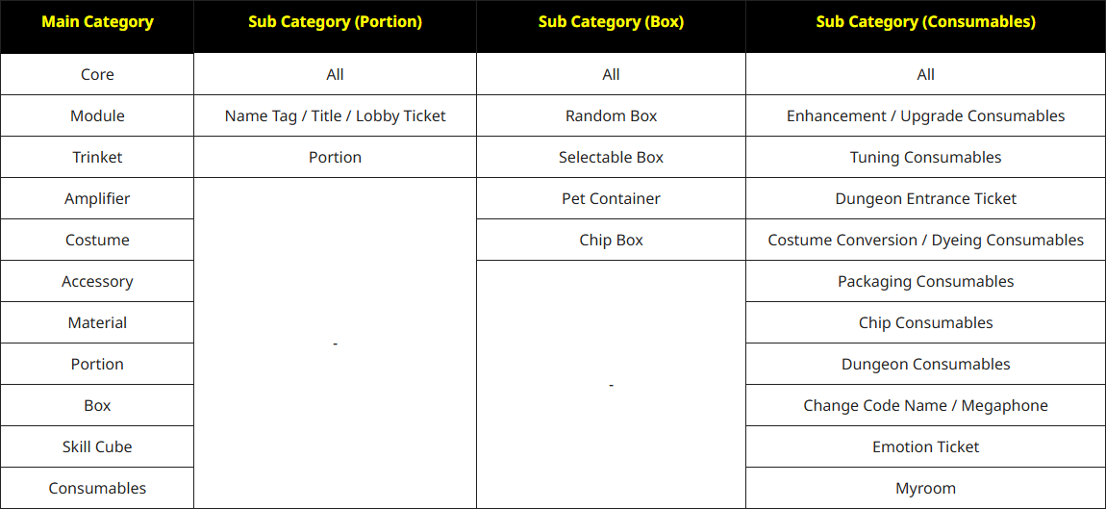
Task: Click the Main Category column header
Action: coord(97,22)
